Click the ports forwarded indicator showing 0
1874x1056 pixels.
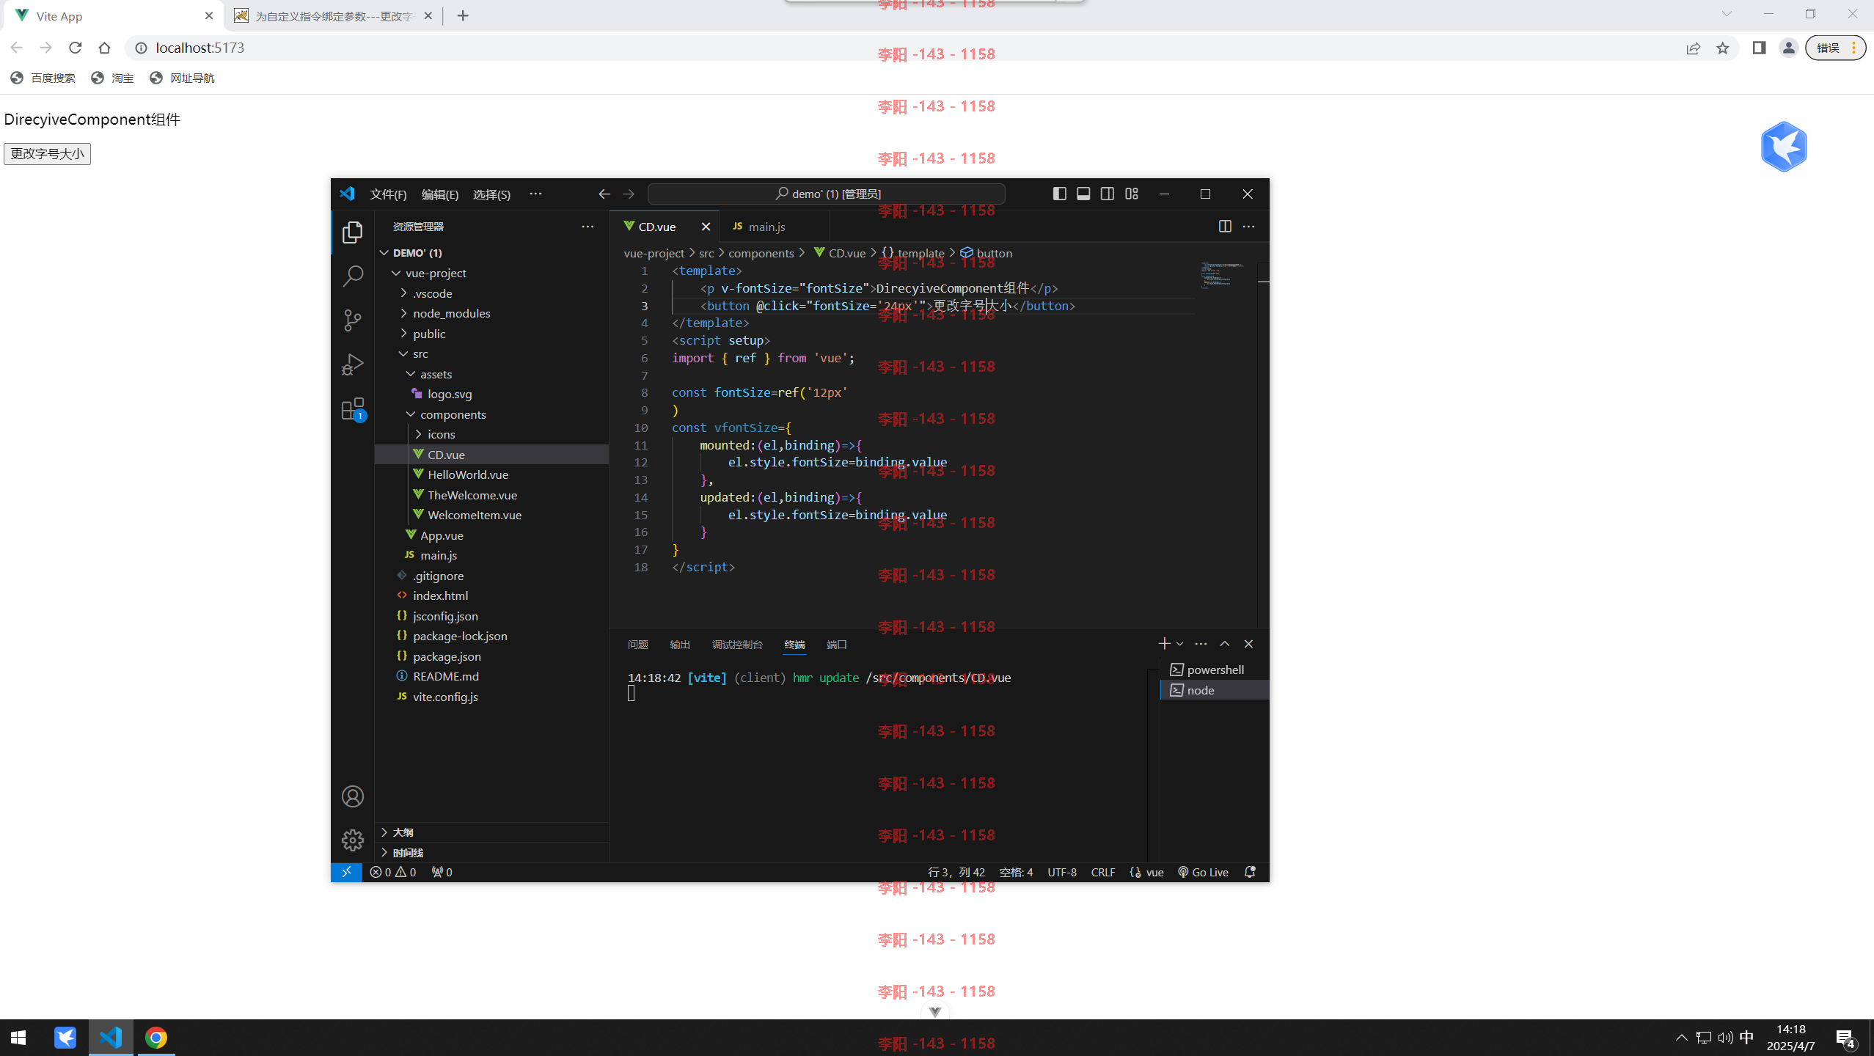[442, 872]
